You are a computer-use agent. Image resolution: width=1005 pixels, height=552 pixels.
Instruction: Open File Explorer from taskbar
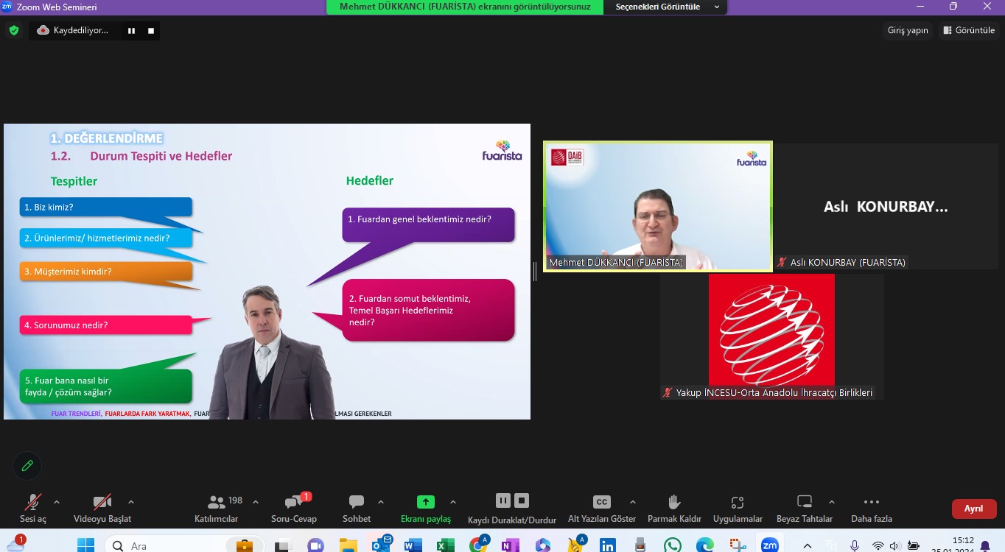[x=348, y=545]
